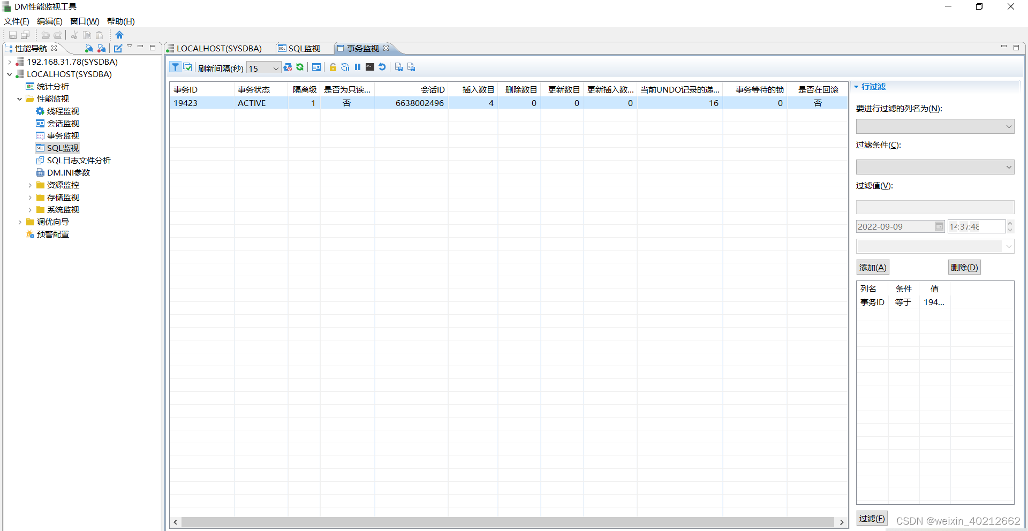Screen dimensions: 1028x531
Task: Open the 窗口(W) menu
Action: [x=85, y=21]
